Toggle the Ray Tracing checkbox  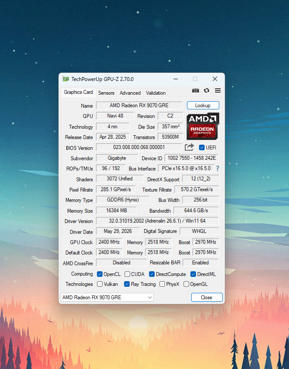pyautogui.click(x=127, y=284)
